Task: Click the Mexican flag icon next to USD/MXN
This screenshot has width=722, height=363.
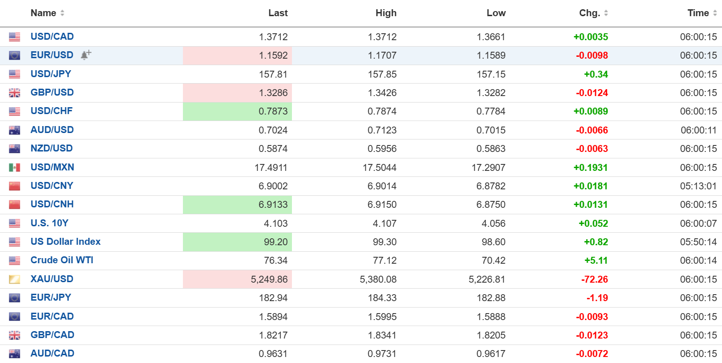Action: pos(15,168)
